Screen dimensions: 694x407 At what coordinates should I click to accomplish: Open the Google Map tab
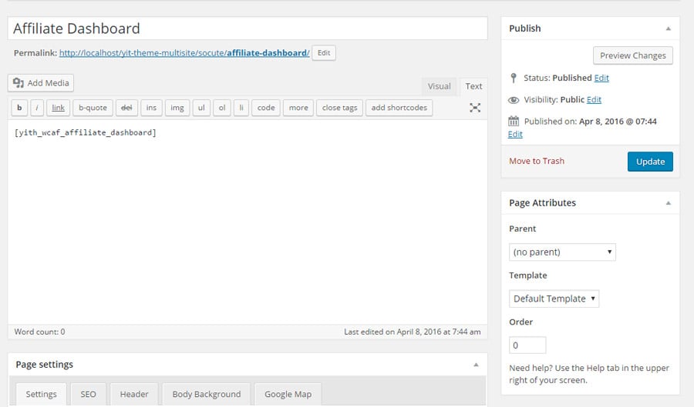[x=288, y=394]
